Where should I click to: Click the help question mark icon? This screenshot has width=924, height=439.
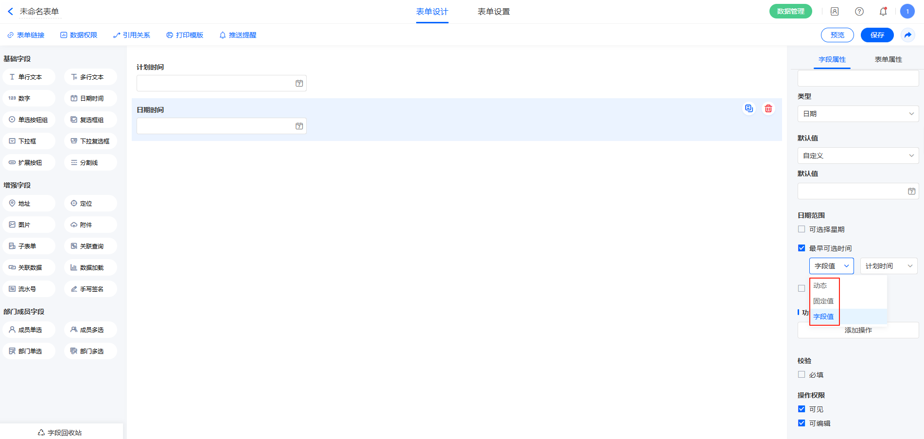click(x=859, y=11)
